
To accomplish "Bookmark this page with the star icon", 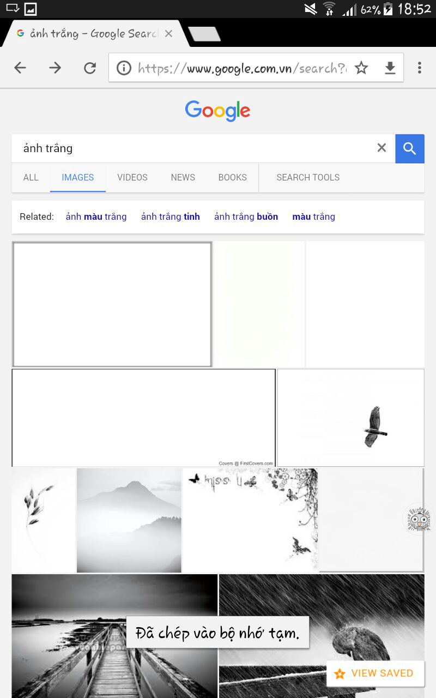I will click(361, 68).
